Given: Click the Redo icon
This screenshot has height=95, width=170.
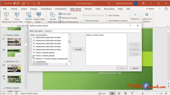Looking at the screenshot, I should pos(34,3).
